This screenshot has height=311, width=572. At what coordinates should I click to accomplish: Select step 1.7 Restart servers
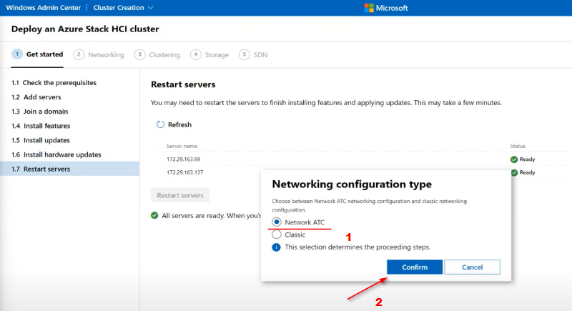(x=69, y=169)
